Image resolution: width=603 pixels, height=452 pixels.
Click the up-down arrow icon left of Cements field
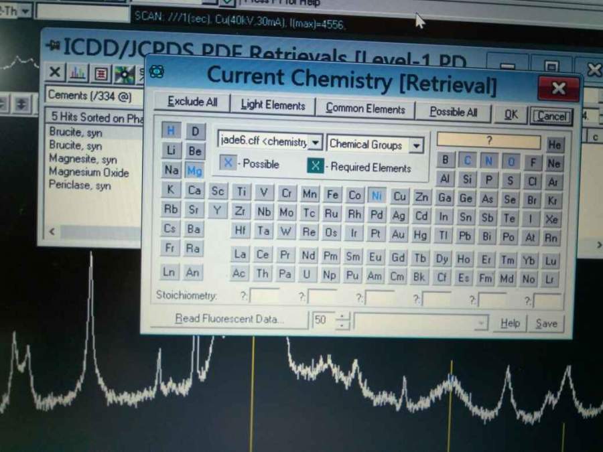(x=21, y=104)
